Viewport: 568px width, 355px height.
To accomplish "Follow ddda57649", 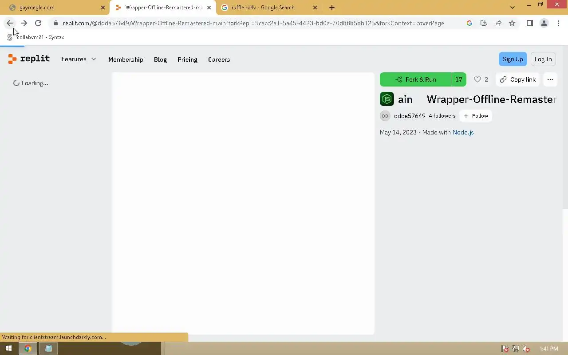I will coord(476,116).
